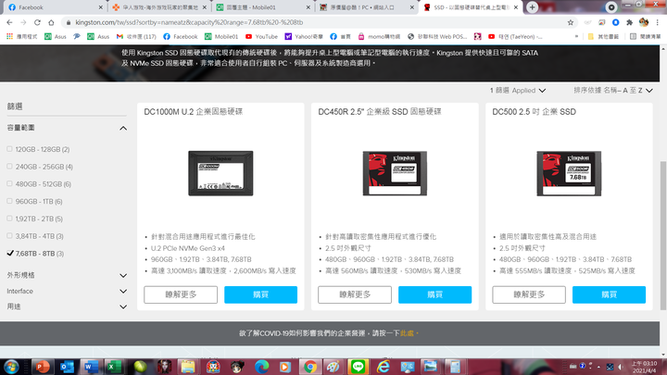
Task: Open Microsoft Edge from the taskbar
Action: [261, 367]
